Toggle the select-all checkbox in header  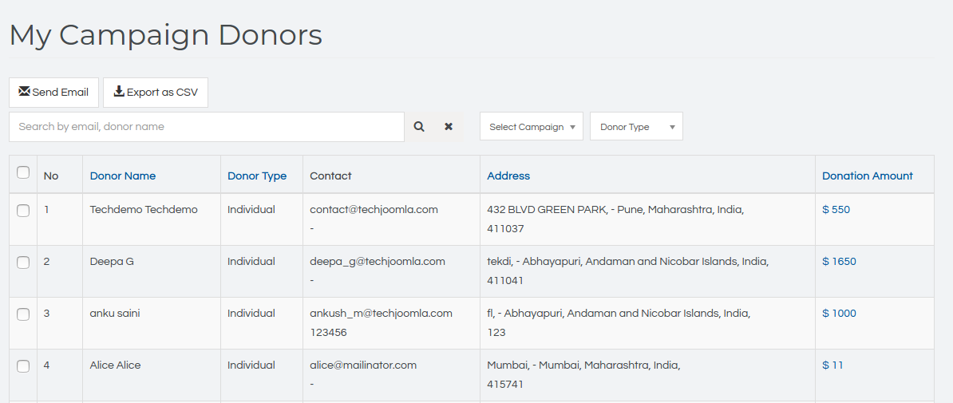[x=23, y=172]
